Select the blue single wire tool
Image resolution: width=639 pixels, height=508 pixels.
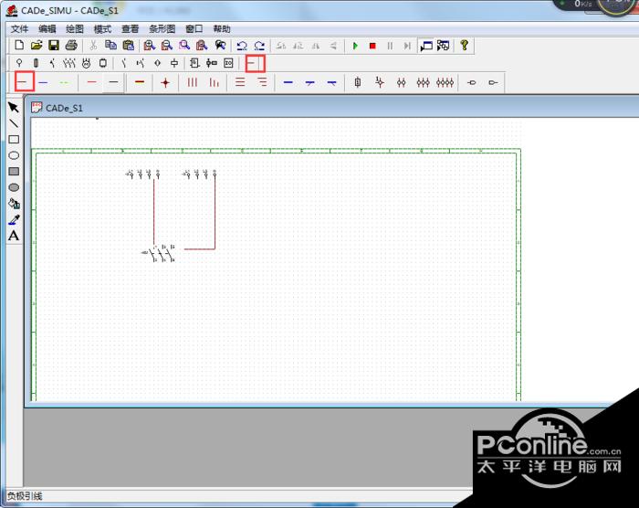tap(43, 82)
